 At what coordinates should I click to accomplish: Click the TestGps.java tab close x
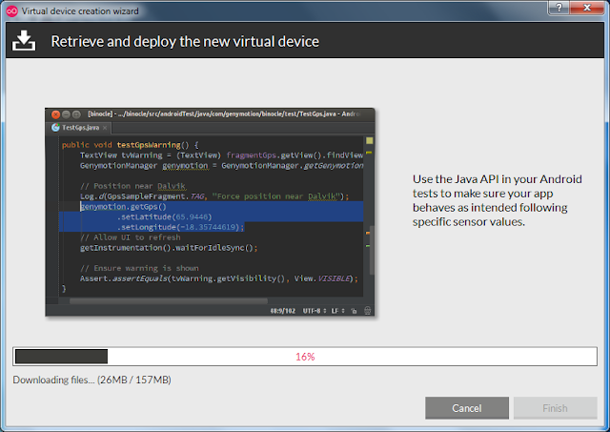coord(105,128)
